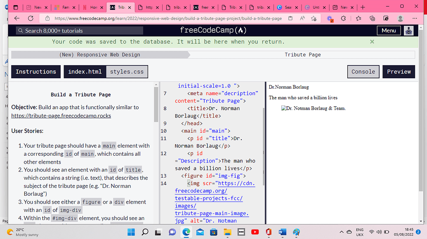
Task: Open the Collections icon in the browser toolbar
Action: point(372,19)
